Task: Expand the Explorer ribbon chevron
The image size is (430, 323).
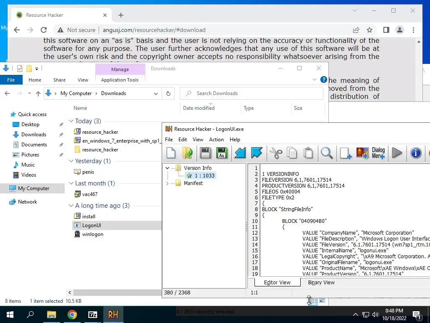Action: [x=314, y=79]
